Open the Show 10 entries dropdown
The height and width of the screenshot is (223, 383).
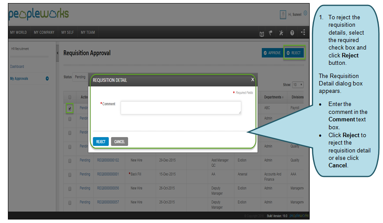pyautogui.click(x=298, y=85)
